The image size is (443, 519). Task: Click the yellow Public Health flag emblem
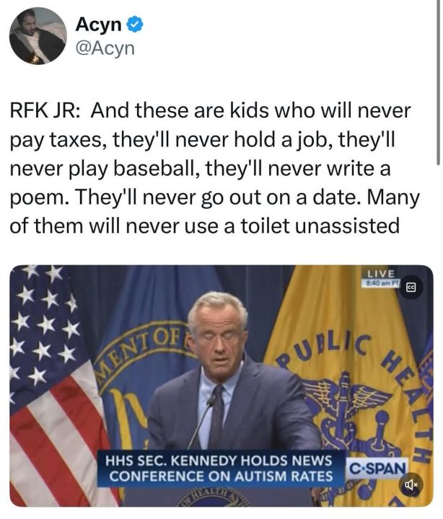[x=346, y=389]
